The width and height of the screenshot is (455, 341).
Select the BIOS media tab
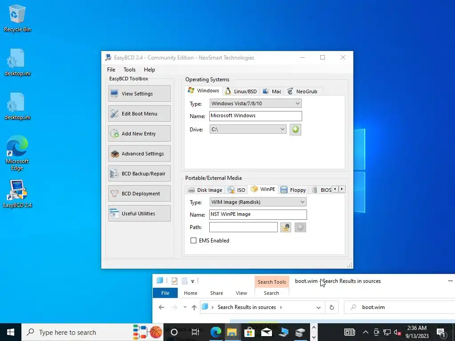[321, 190]
